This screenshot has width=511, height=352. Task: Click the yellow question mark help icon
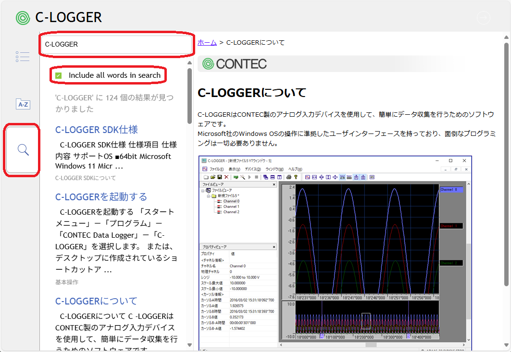(296, 177)
